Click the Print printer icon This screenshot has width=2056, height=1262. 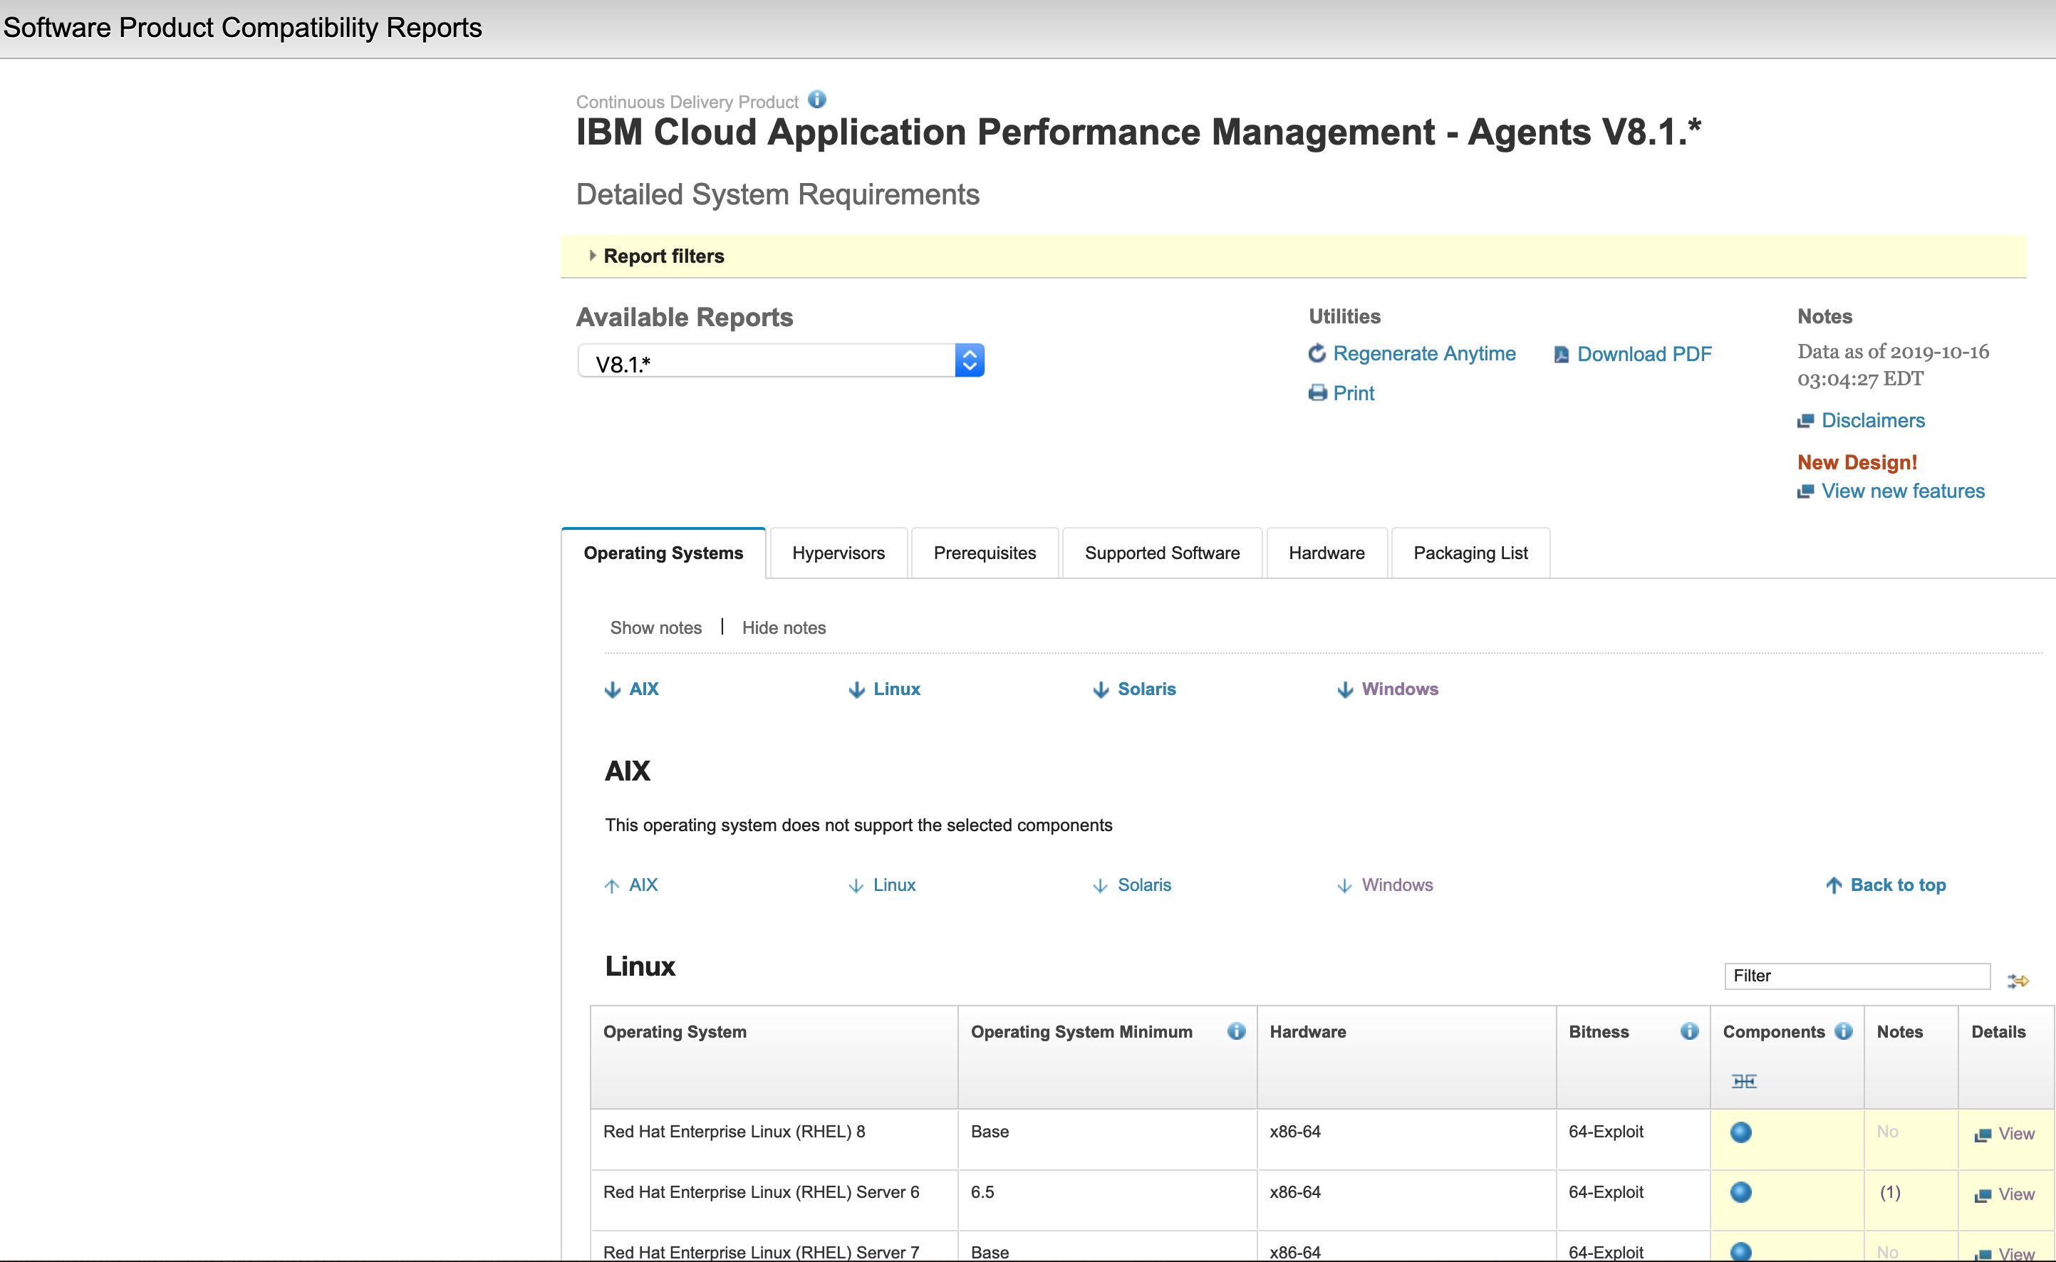(1317, 393)
